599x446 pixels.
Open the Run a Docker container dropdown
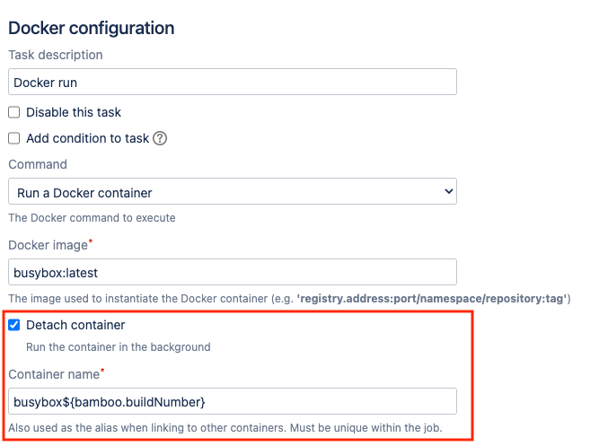(233, 191)
